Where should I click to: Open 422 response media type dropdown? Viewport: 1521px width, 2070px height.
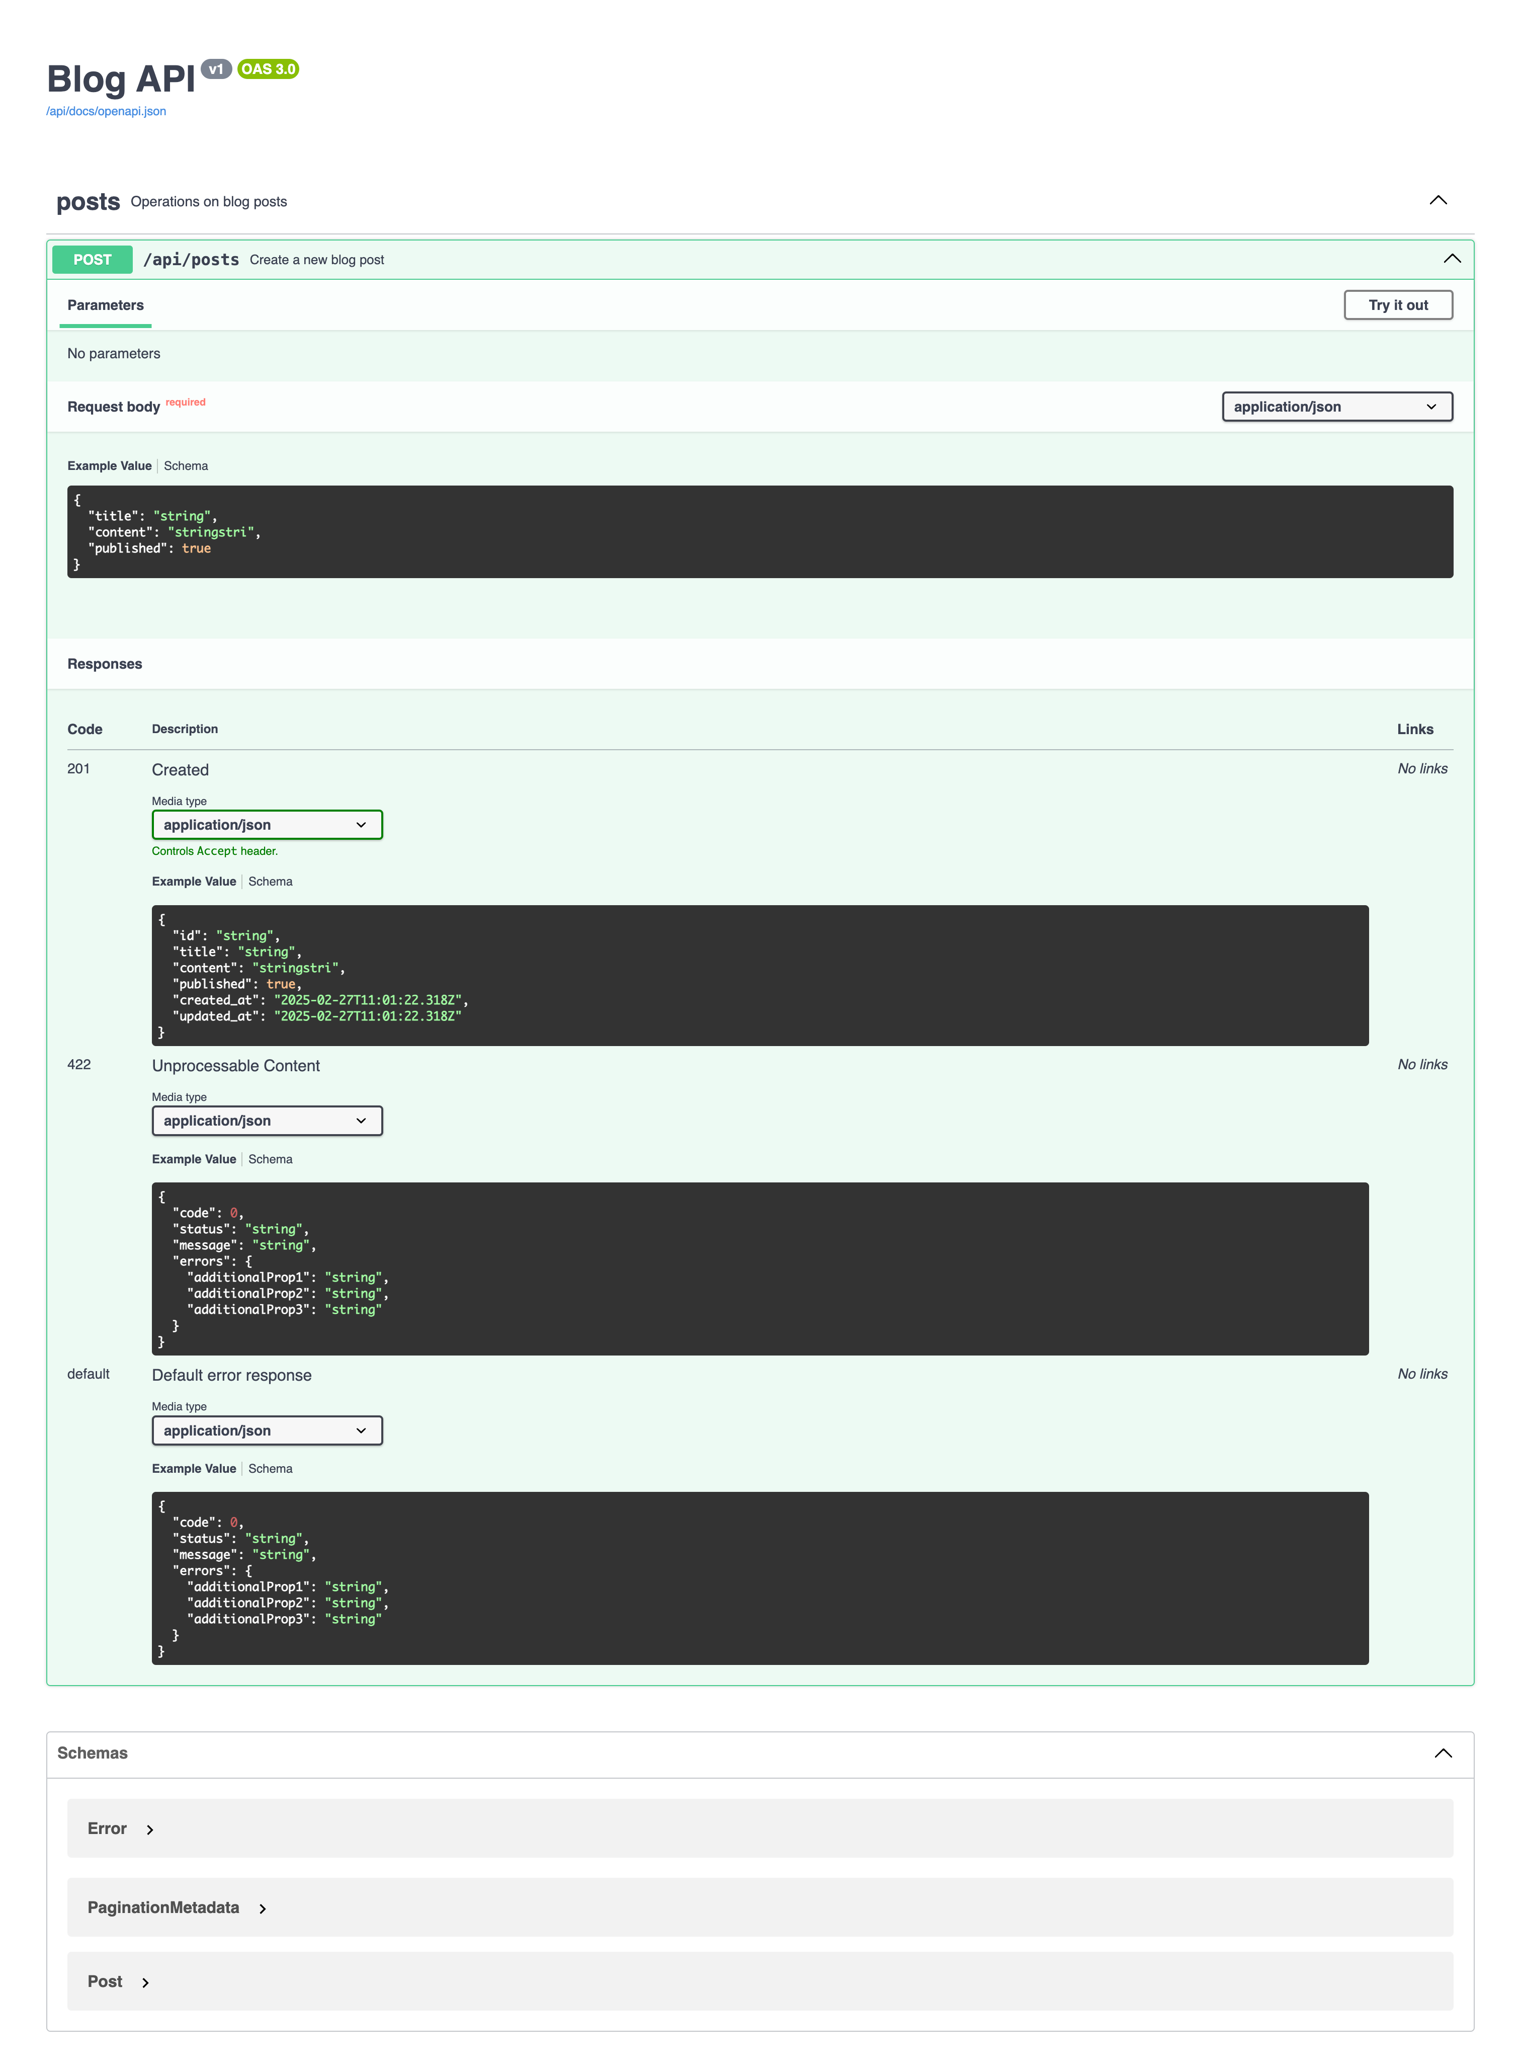click(266, 1121)
